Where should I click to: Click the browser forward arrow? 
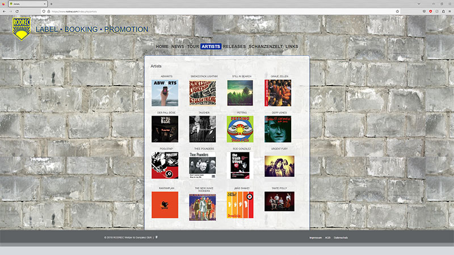pos(11,11)
